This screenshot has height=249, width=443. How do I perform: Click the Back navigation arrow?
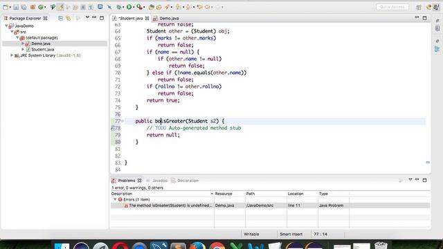point(208,7)
